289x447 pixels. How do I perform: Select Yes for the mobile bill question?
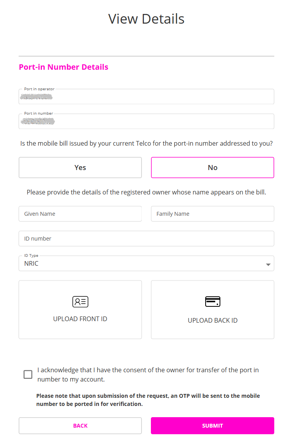click(x=80, y=167)
